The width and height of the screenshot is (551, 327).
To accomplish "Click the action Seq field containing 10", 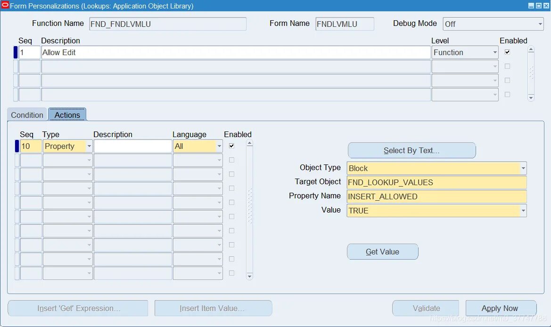I will [x=31, y=146].
